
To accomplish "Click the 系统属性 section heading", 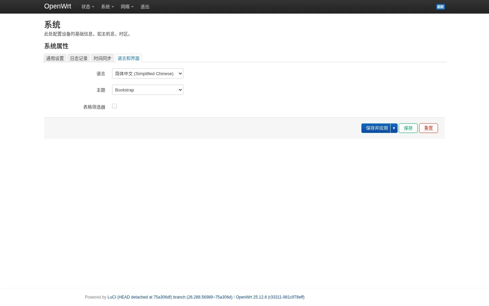I will 56,46.
